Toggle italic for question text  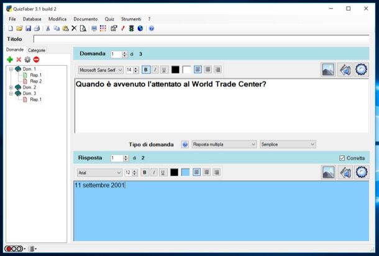coord(155,70)
